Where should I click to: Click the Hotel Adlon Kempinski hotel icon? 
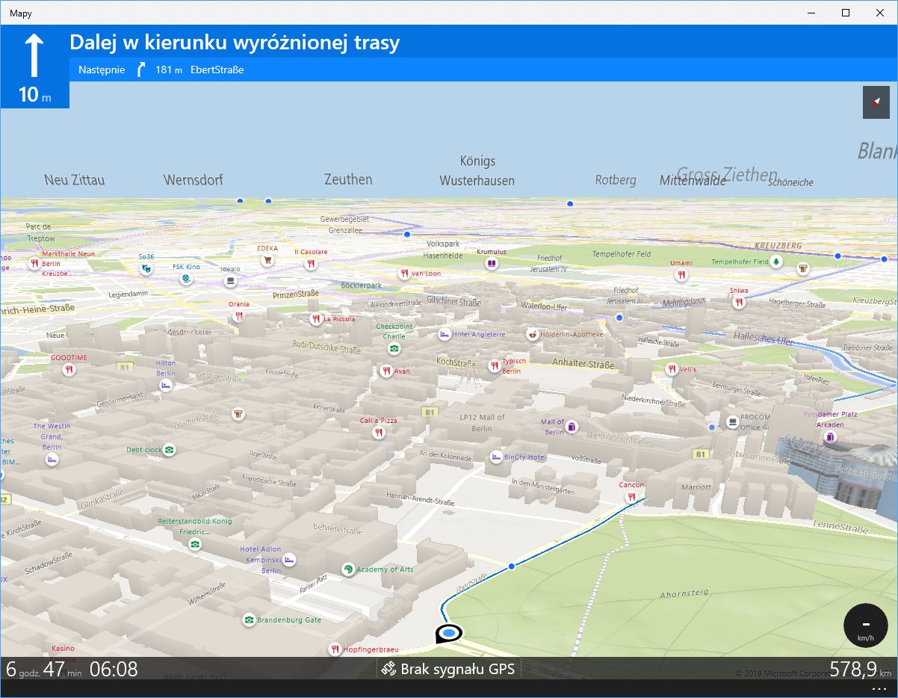coord(289,560)
